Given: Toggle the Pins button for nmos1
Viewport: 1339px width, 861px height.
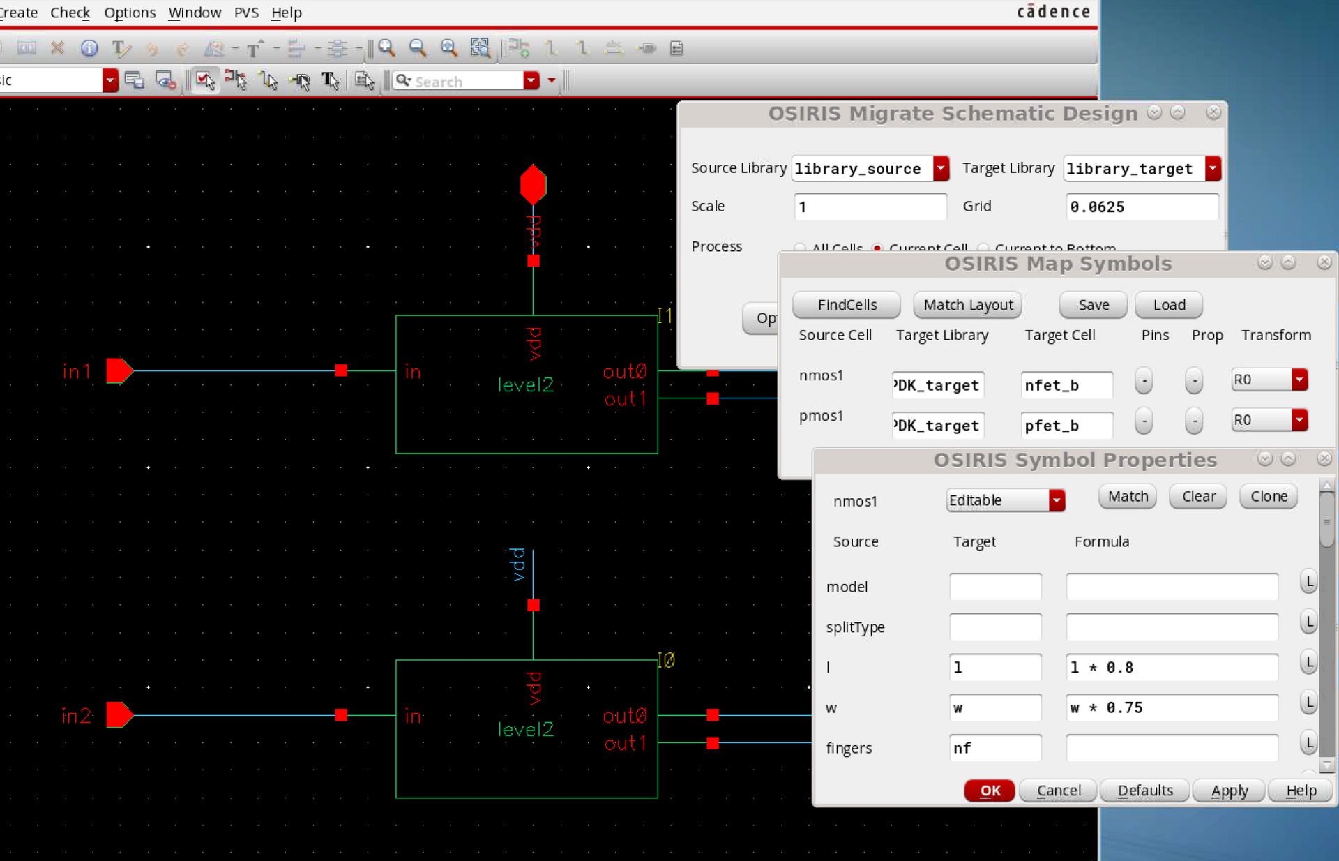Looking at the screenshot, I should [1144, 381].
